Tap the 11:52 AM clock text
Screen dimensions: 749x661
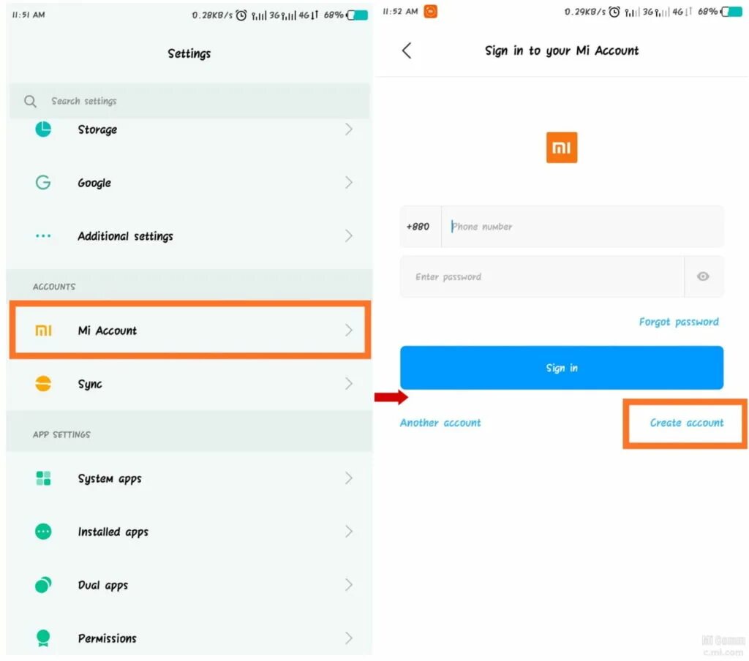400,12
